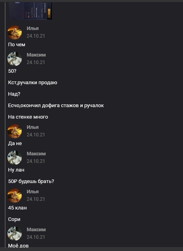The width and height of the screenshot is (183, 251).
Task: Click Илья's avatar above 'По чем'
Action: [x=15, y=32]
